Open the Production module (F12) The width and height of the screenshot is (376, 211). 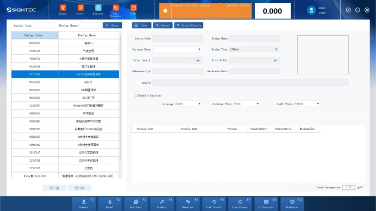(x=292, y=203)
